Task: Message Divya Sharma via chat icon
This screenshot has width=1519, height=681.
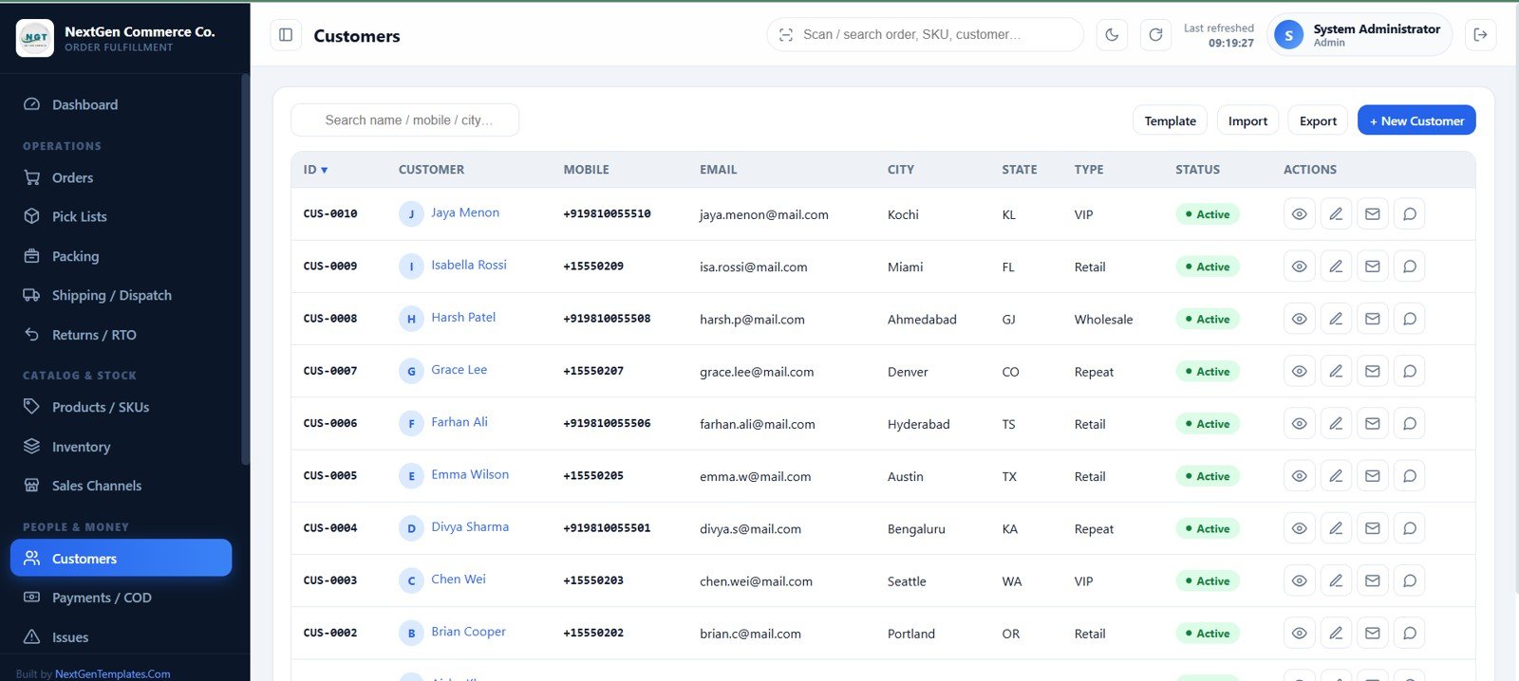Action: (1410, 528)
